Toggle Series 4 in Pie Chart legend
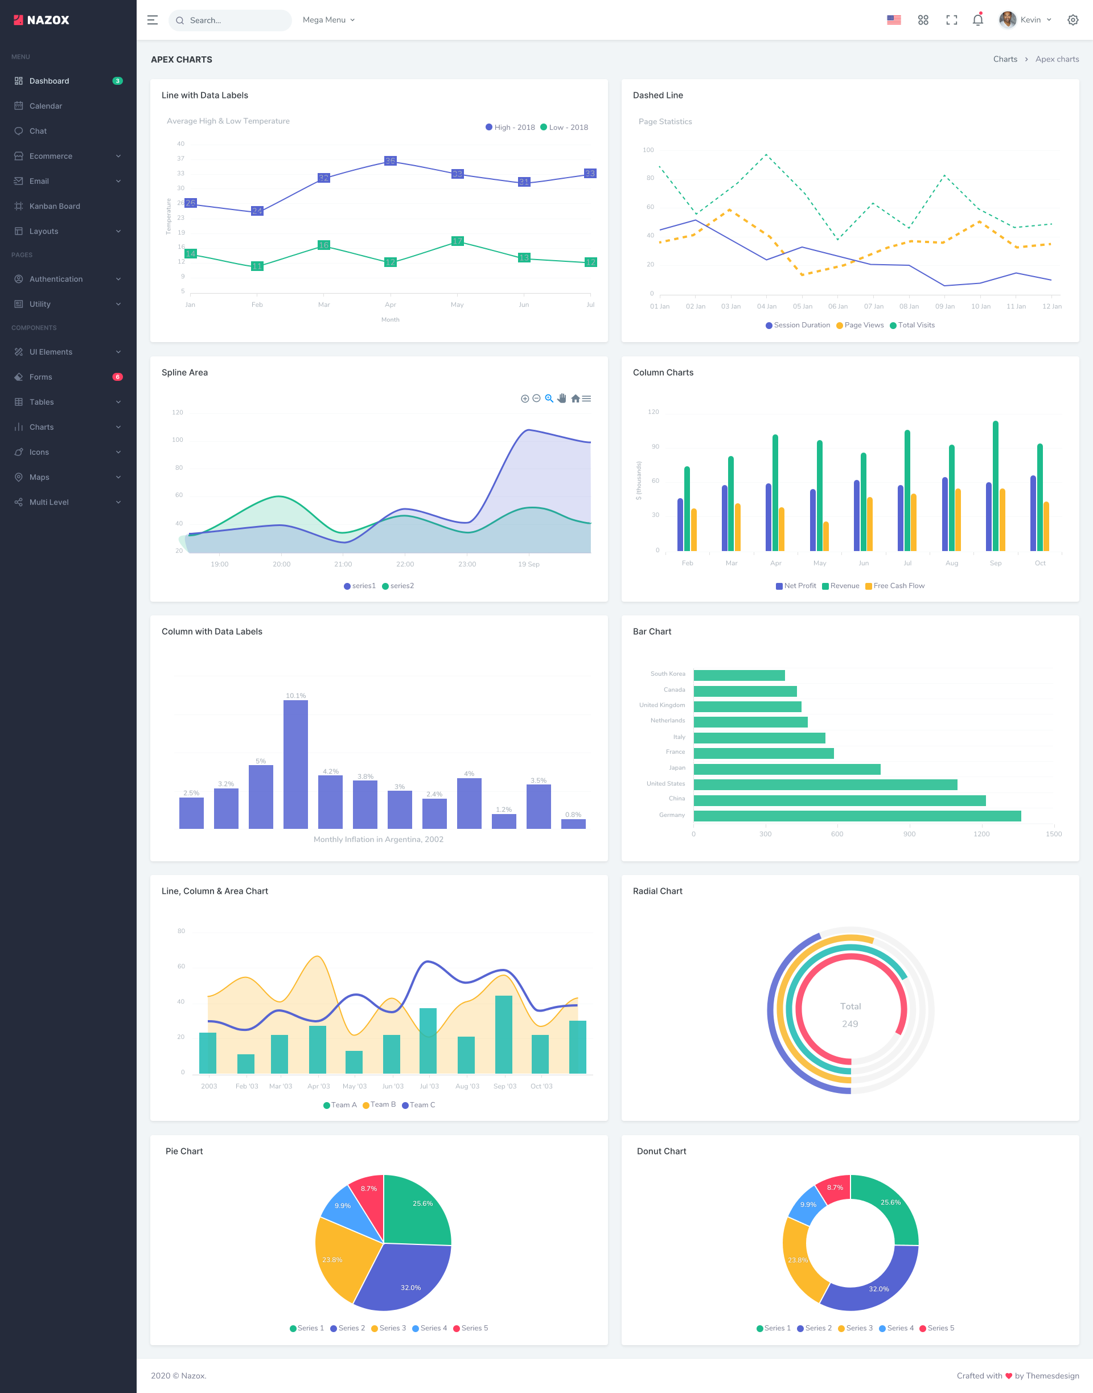 tap(429, 1328)
